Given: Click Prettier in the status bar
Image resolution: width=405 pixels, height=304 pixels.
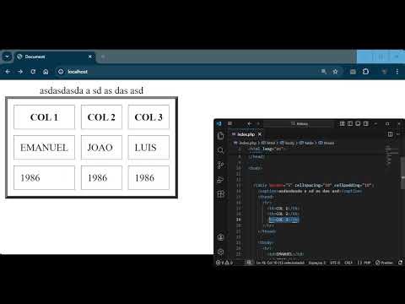Looking at the screenshot, I should [384, 263].
